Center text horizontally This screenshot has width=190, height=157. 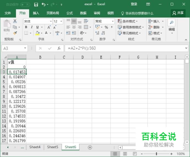click(x=74, y=27)
